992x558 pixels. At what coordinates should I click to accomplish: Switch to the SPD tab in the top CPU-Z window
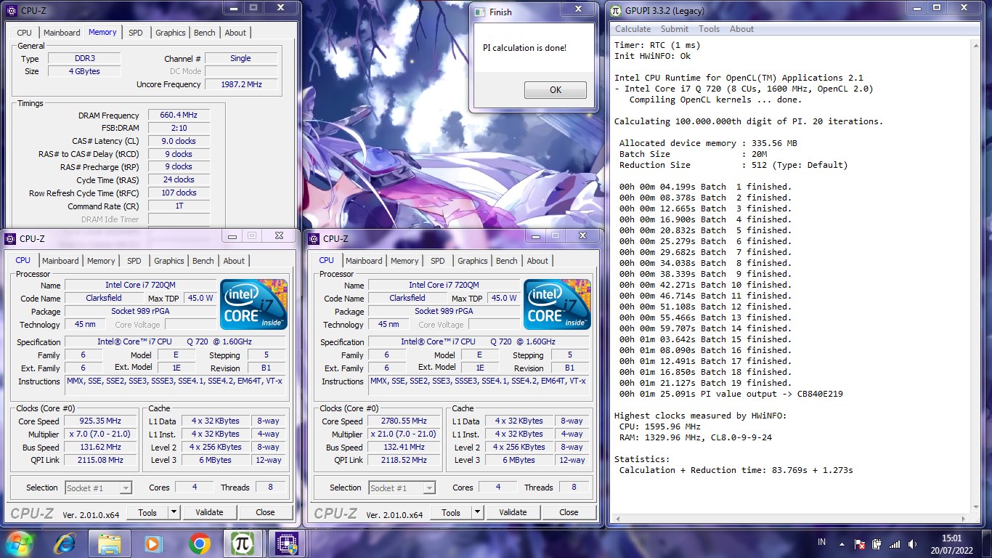point(136,33)
